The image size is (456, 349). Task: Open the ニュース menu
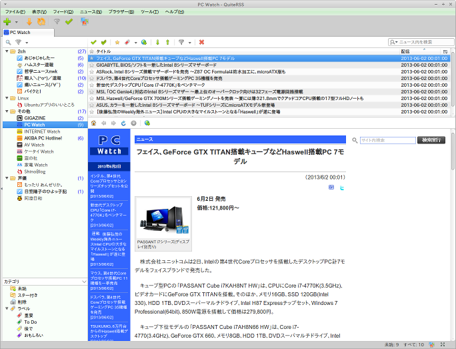(91, 11)
